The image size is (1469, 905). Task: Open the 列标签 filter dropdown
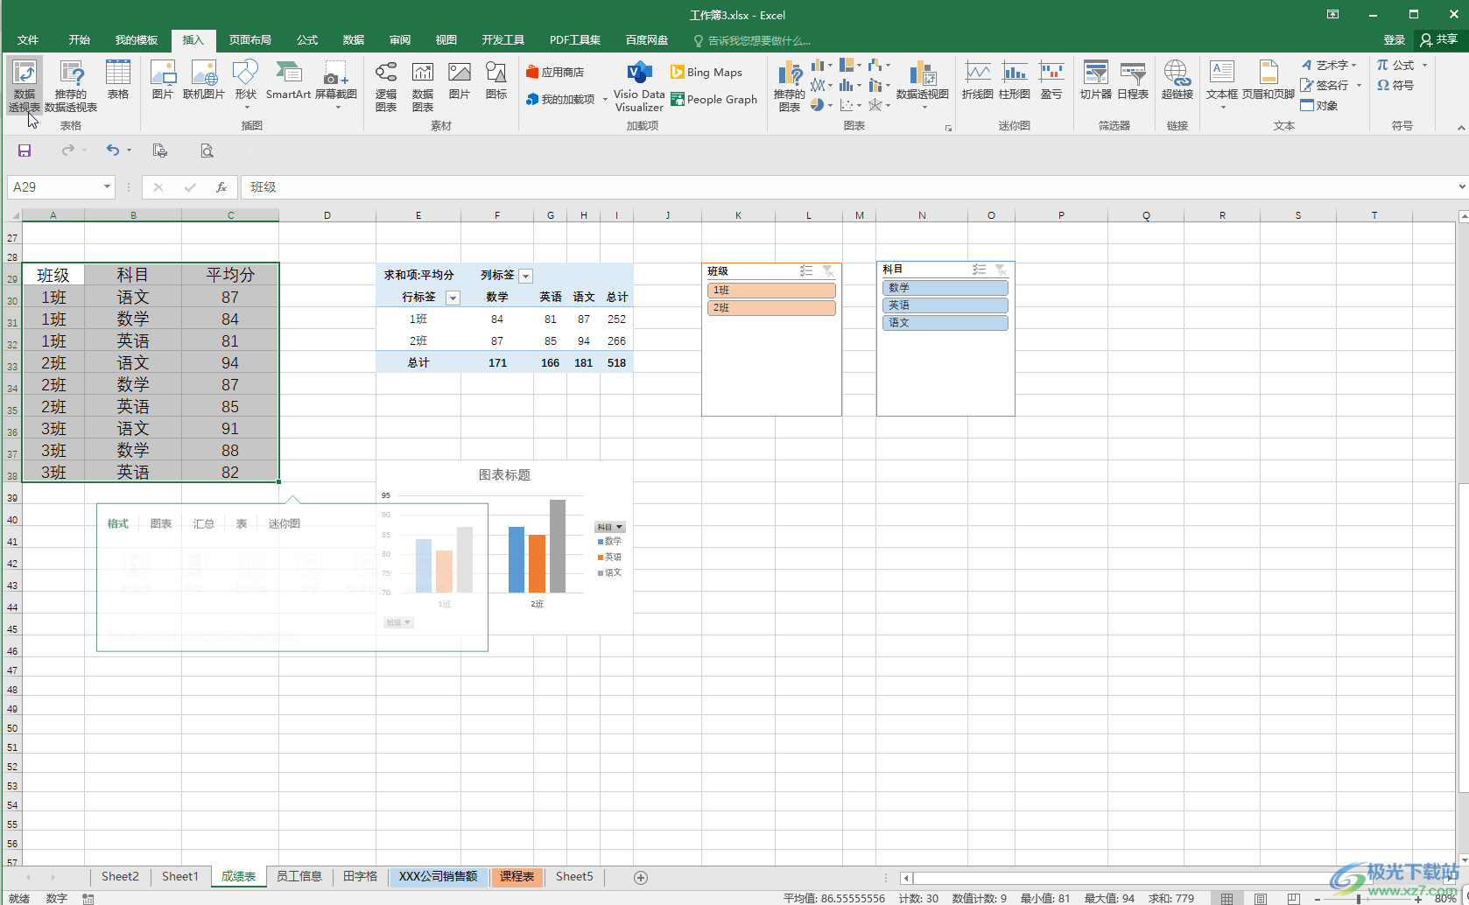pos(525,276)
